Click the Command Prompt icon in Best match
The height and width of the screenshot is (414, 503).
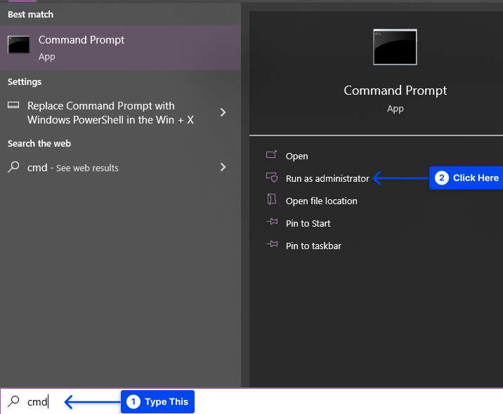tap(18, 44)
